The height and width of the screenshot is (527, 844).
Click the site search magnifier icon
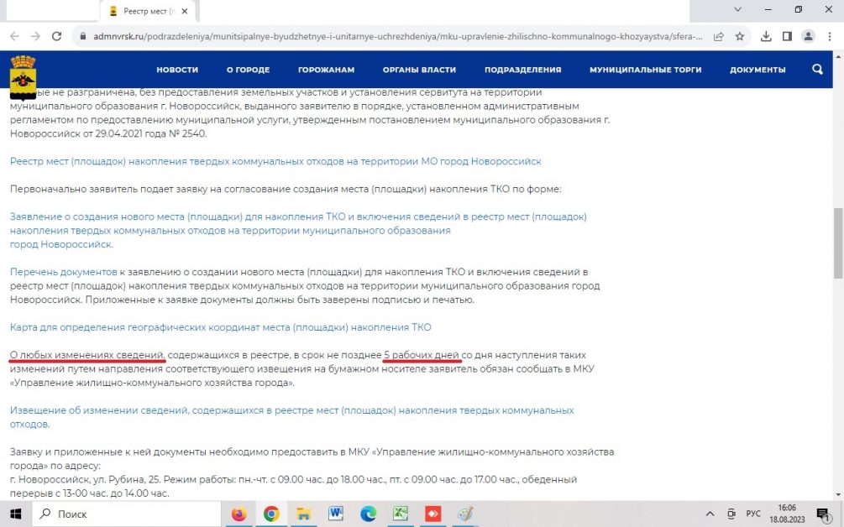point(818,70)
